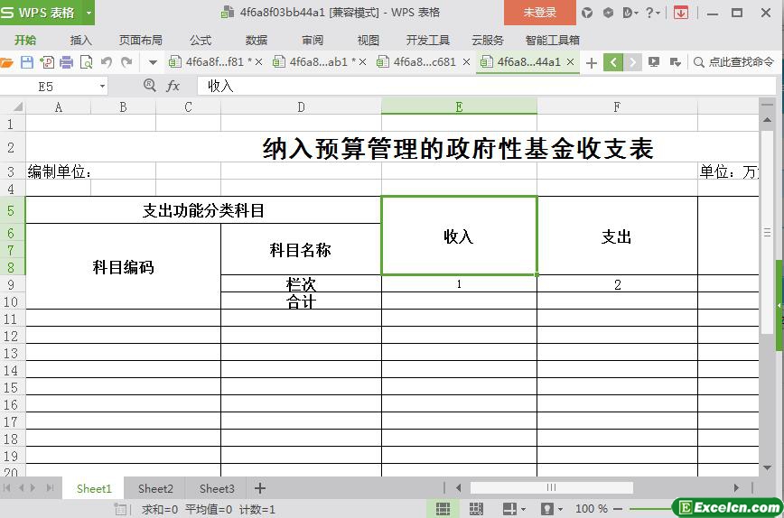This screenshot has height=518, width=784.
Task: Click the undo arrow icon
Action: (x=106, y=62)
